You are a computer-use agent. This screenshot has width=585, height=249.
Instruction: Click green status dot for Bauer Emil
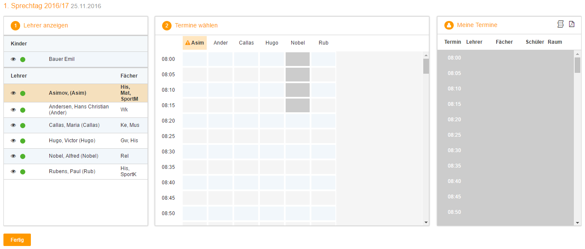pos(23,60)
